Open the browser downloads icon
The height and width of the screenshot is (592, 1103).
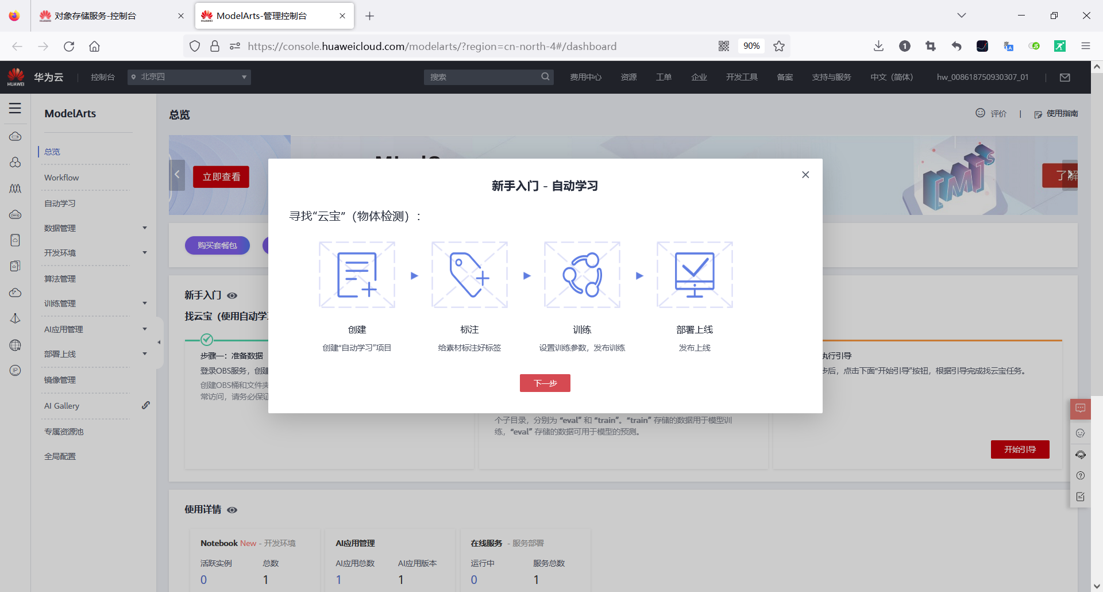point(878,46)
